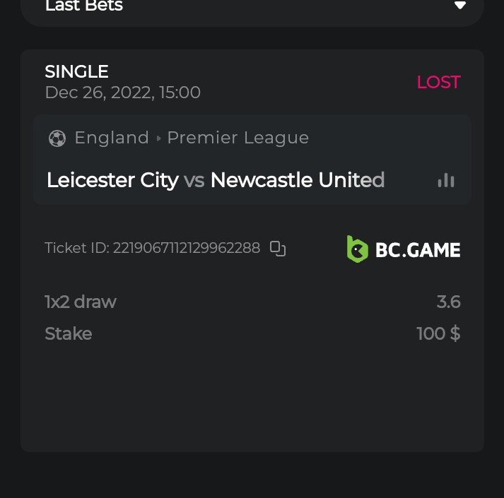The height and width of the screenshot is (498, 504).
Task: Click the 1x2 draw market label
Action: pyautogui.click(x=80, y=302)
